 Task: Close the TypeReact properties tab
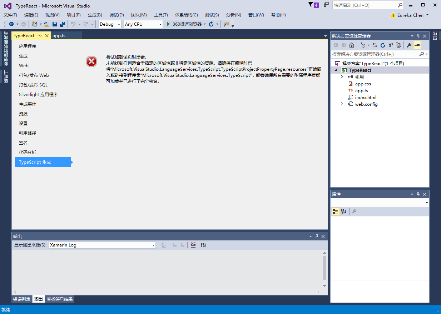[46, 36]
